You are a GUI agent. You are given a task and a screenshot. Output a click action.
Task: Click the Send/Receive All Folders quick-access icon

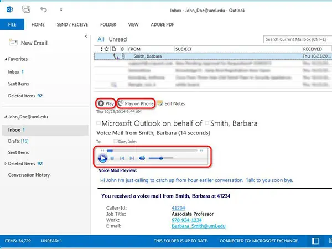(26, 9)
